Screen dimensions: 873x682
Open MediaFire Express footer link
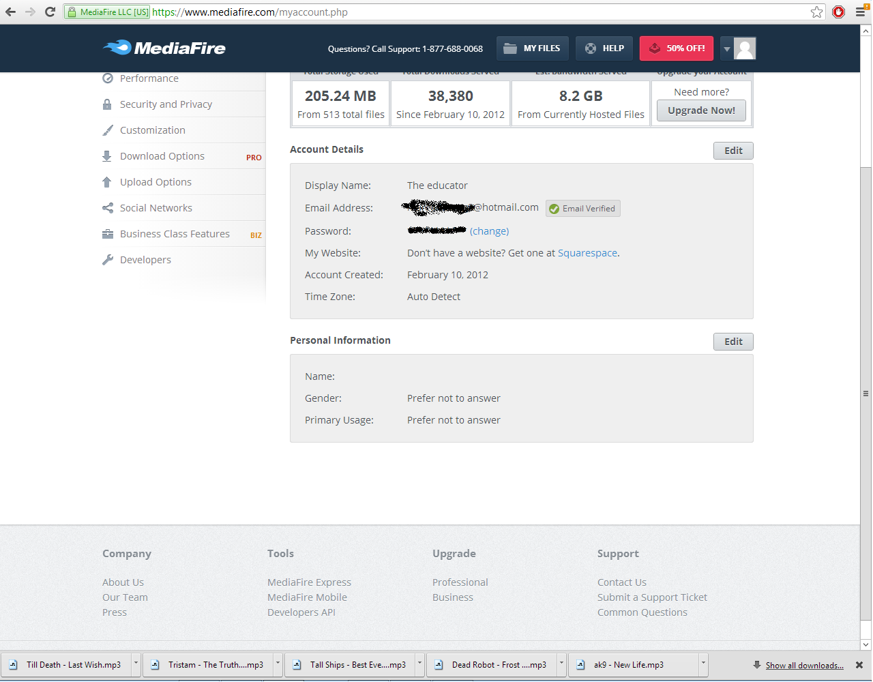pyautogui.click(x=309, y=582)
